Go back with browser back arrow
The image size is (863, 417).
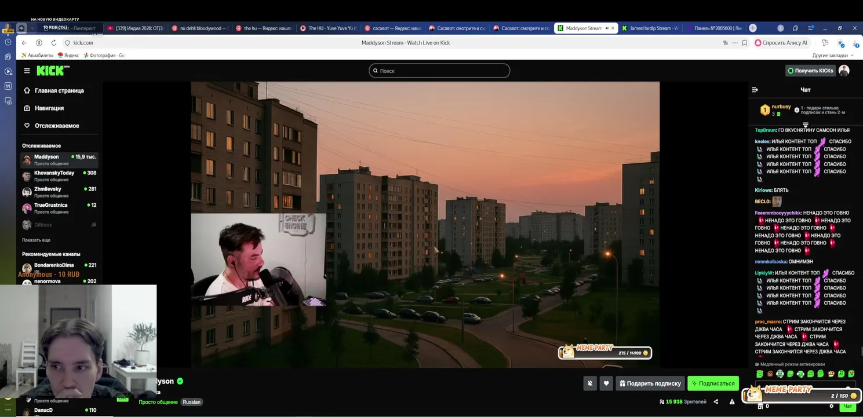[x=24, y=43]
